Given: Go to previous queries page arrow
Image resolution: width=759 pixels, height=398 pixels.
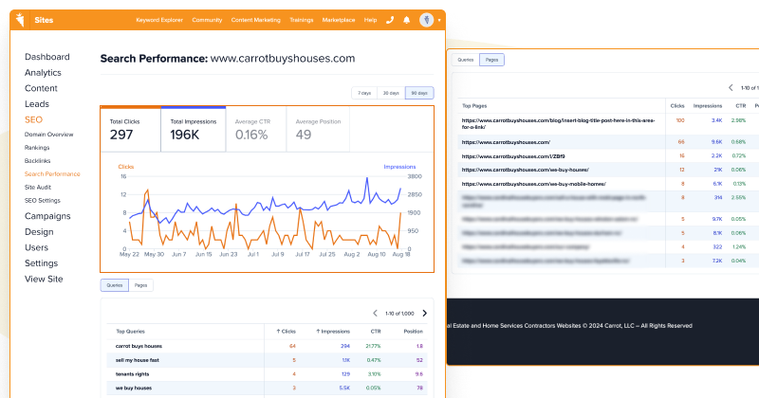Looking at the screenshot, I should 375,314.
